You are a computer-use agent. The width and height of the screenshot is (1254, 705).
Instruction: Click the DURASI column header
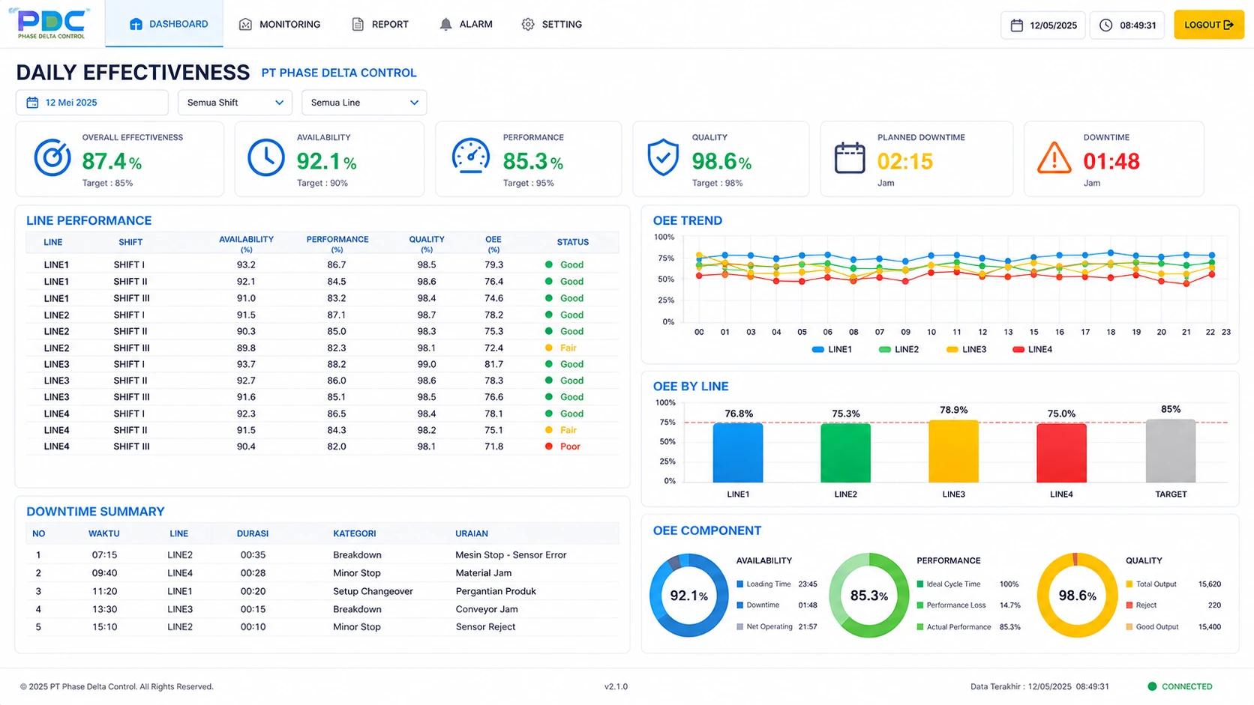point(253,534)
